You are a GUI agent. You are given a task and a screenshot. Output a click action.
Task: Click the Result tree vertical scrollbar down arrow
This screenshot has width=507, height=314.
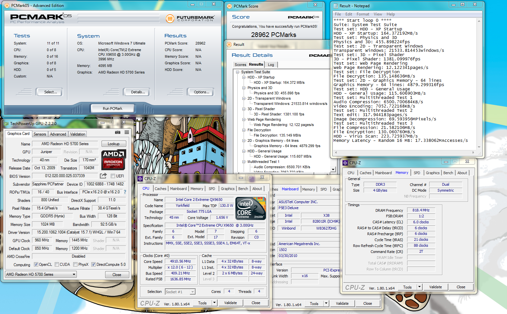tap(333, 170)
